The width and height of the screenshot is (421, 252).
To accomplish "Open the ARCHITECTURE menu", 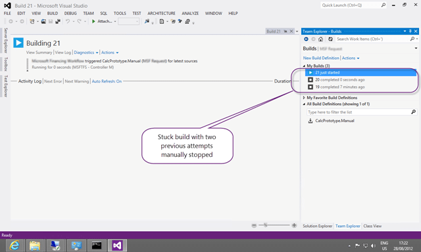I will click(161, 13).
